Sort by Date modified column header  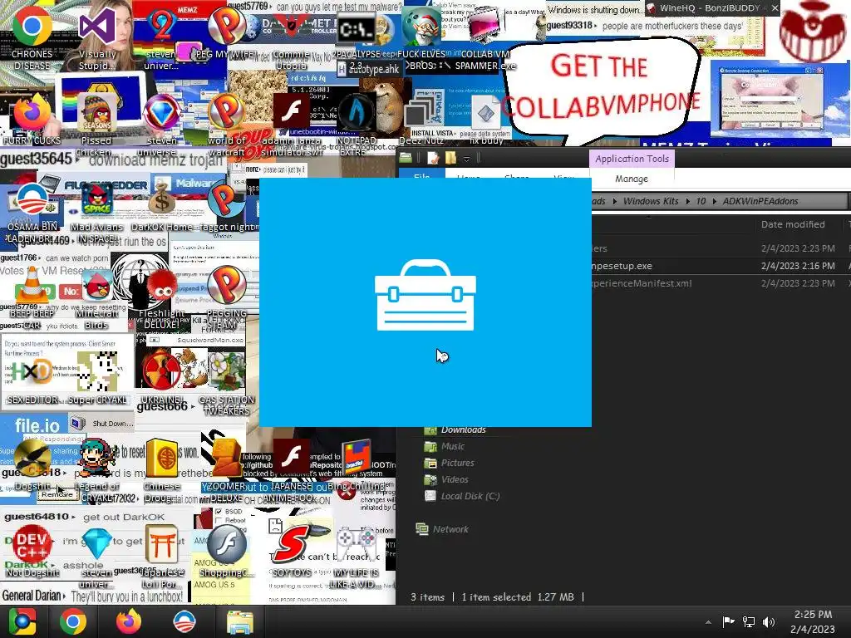point(792,224)
